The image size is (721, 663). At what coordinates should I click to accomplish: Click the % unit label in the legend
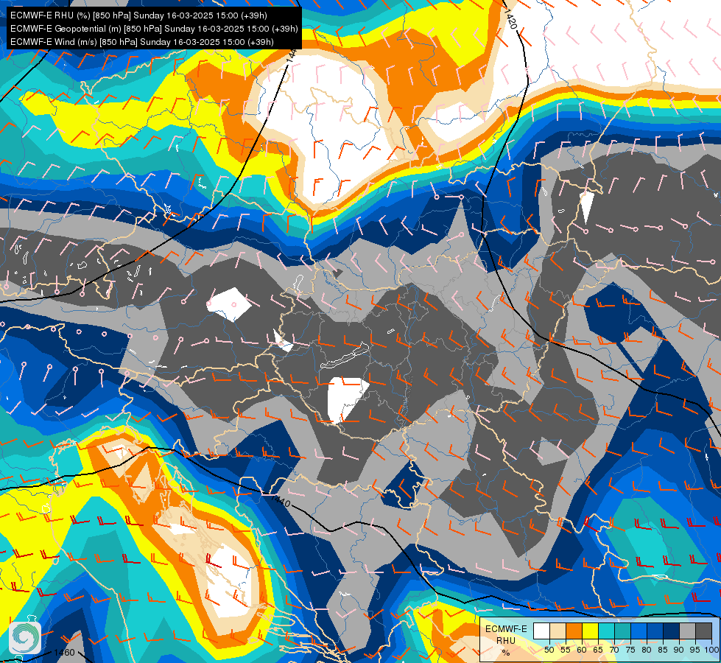point(506,653)
